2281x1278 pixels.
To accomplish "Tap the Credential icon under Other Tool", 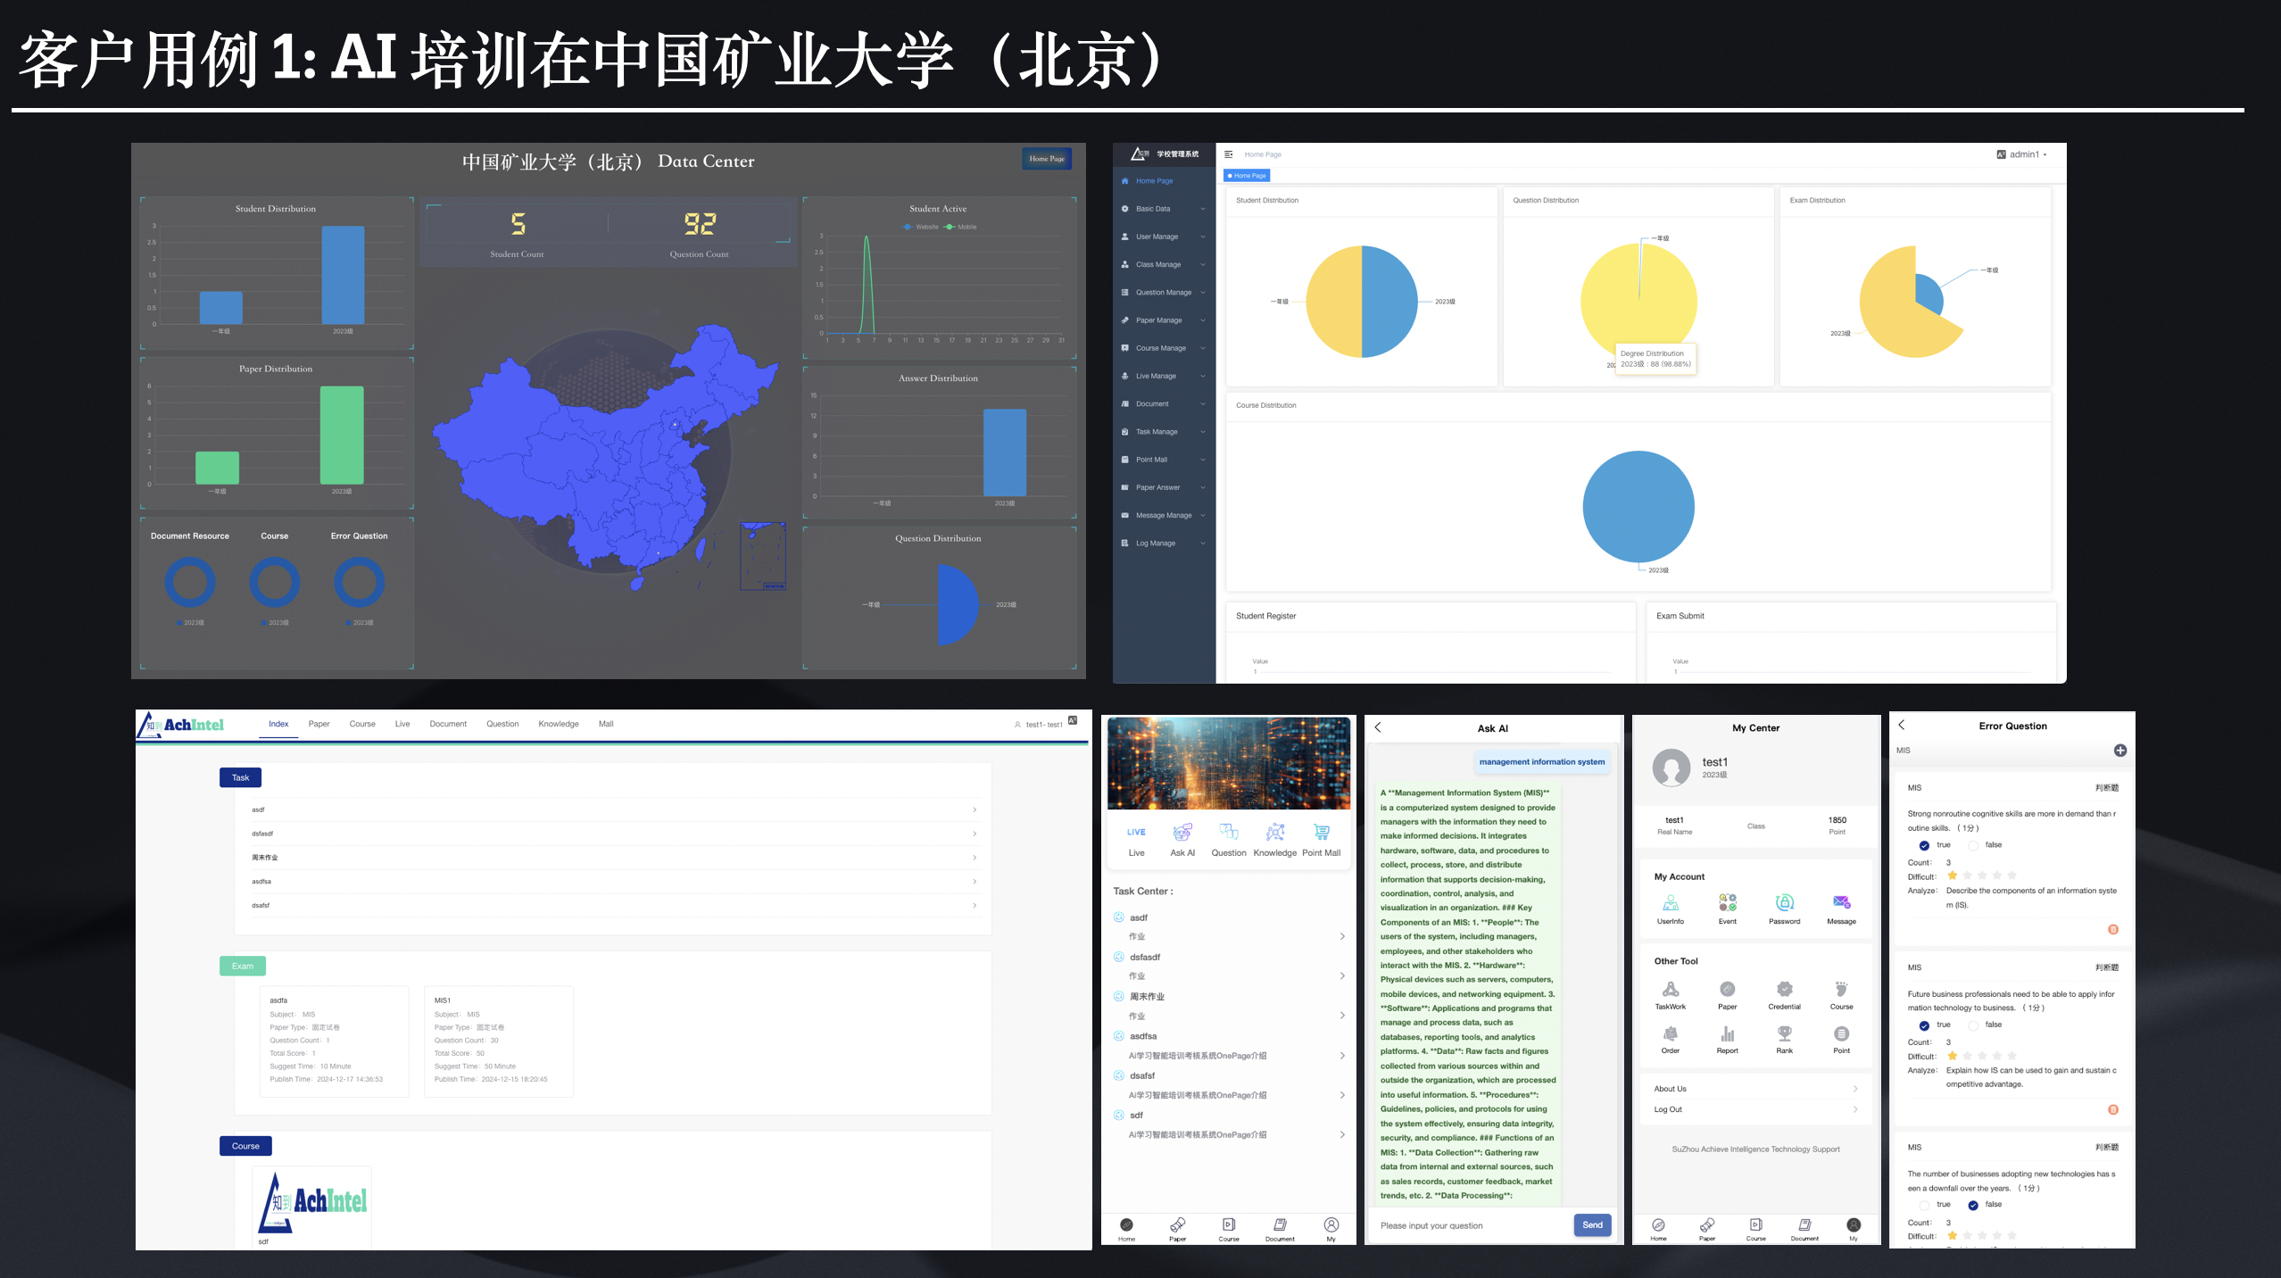I will (1784, 989).
